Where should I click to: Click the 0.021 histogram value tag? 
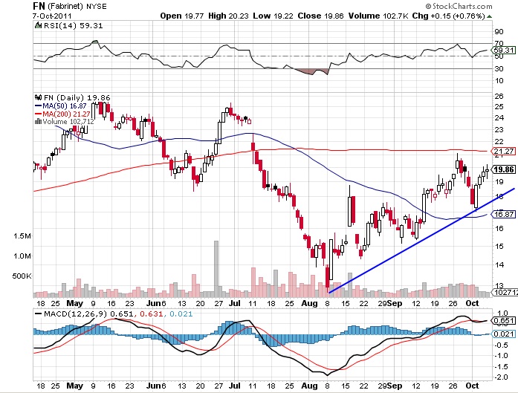pos(504,334)
